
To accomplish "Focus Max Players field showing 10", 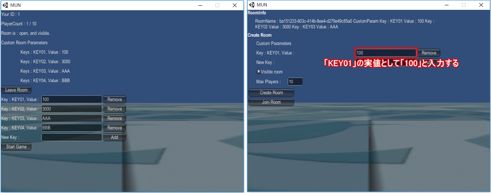I will click(295, 82).
